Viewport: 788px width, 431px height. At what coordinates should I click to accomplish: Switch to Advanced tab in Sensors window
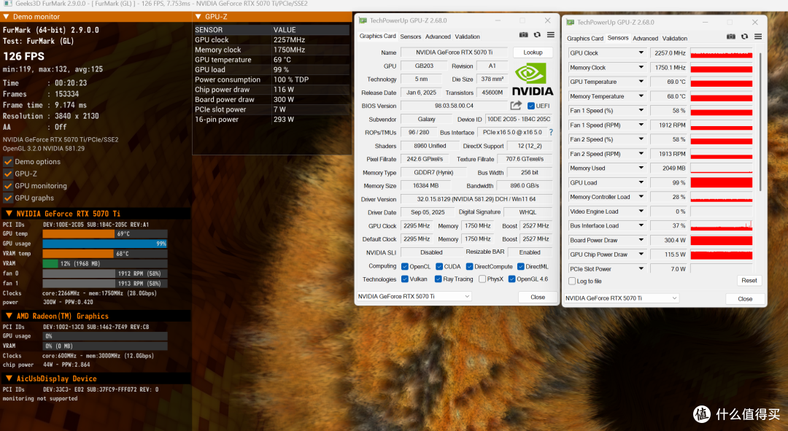[x=645, y=38]
